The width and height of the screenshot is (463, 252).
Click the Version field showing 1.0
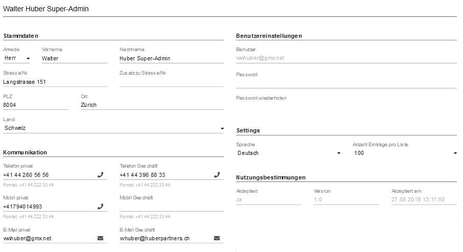pos(346,200)
